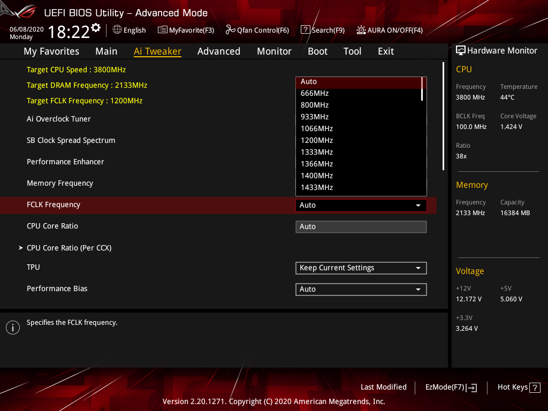Click Target FCLK Frequency : 1200MHz text
Screen dimensions: 548x411
coord(85,101)
